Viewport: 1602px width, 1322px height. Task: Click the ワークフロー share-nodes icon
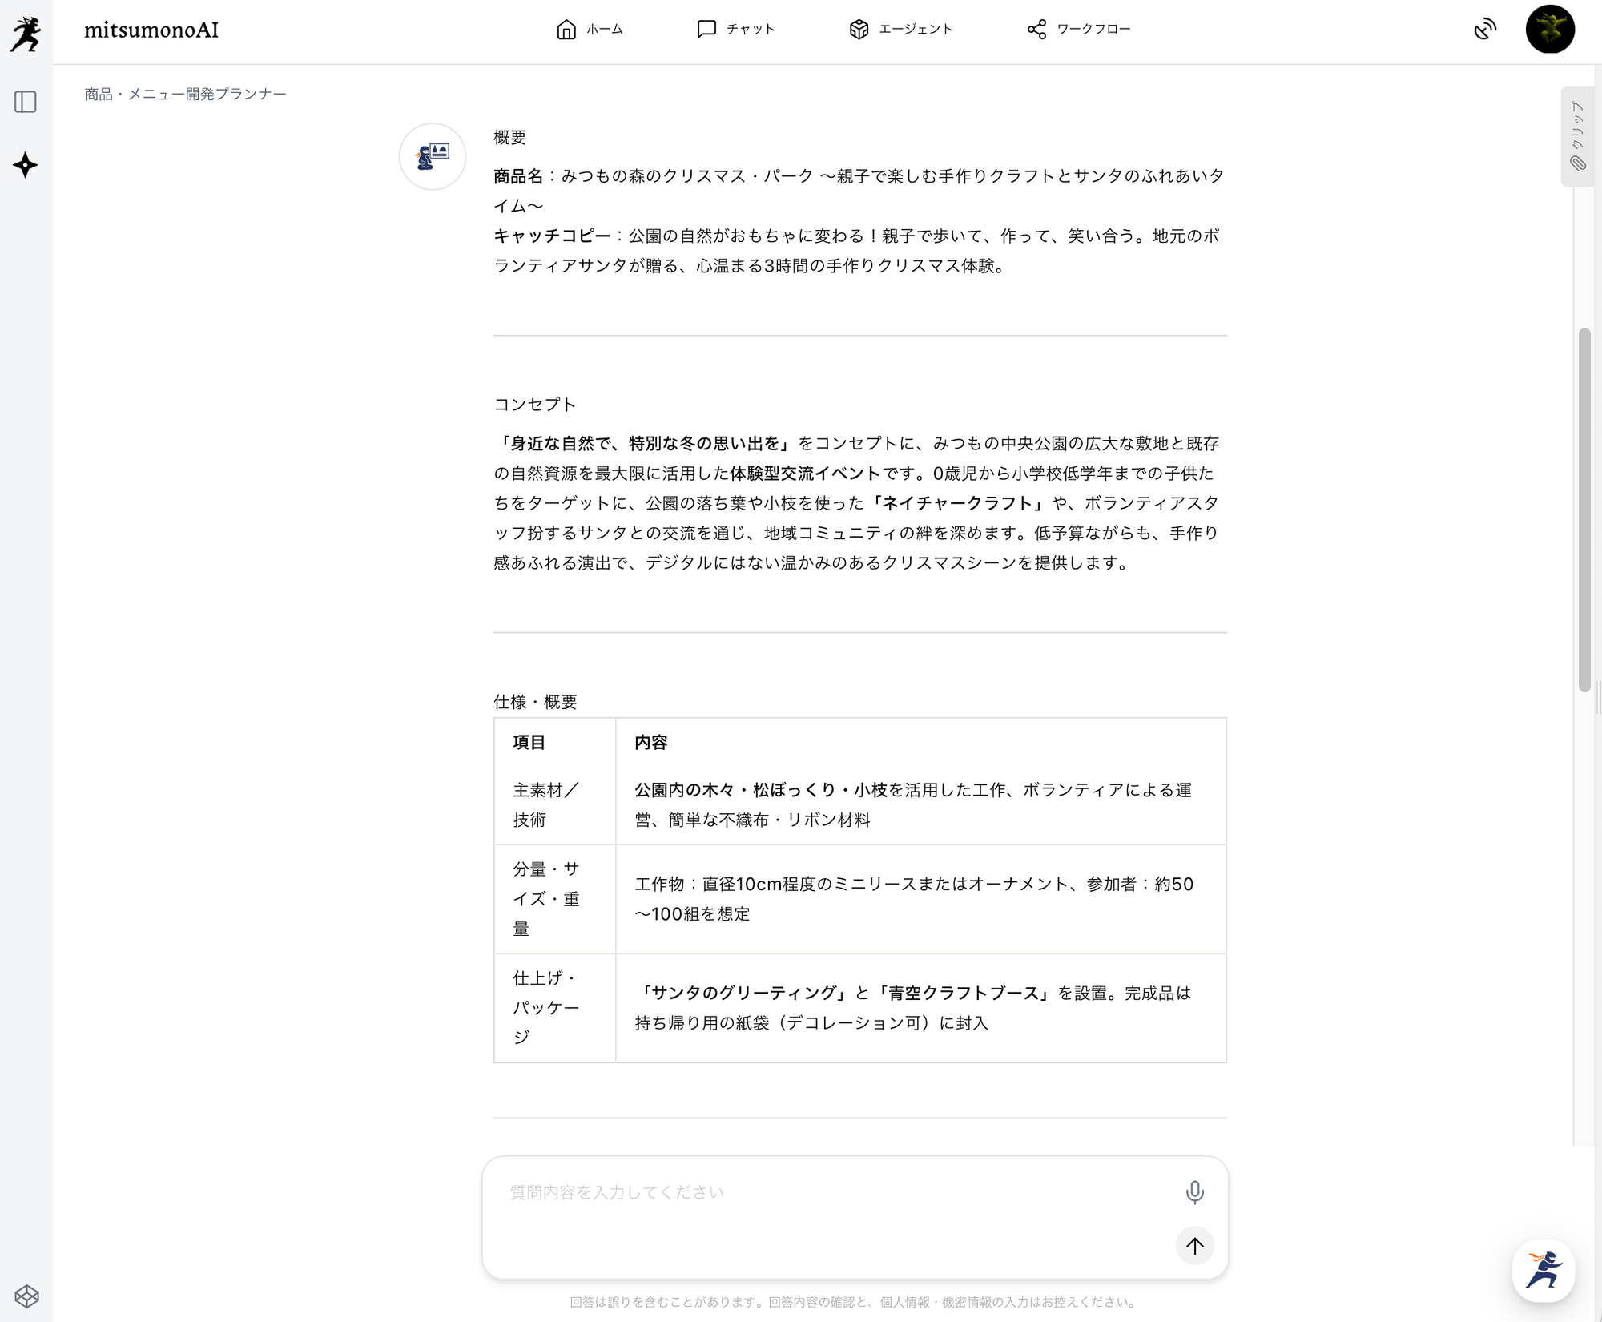[x=1036, y=30]
